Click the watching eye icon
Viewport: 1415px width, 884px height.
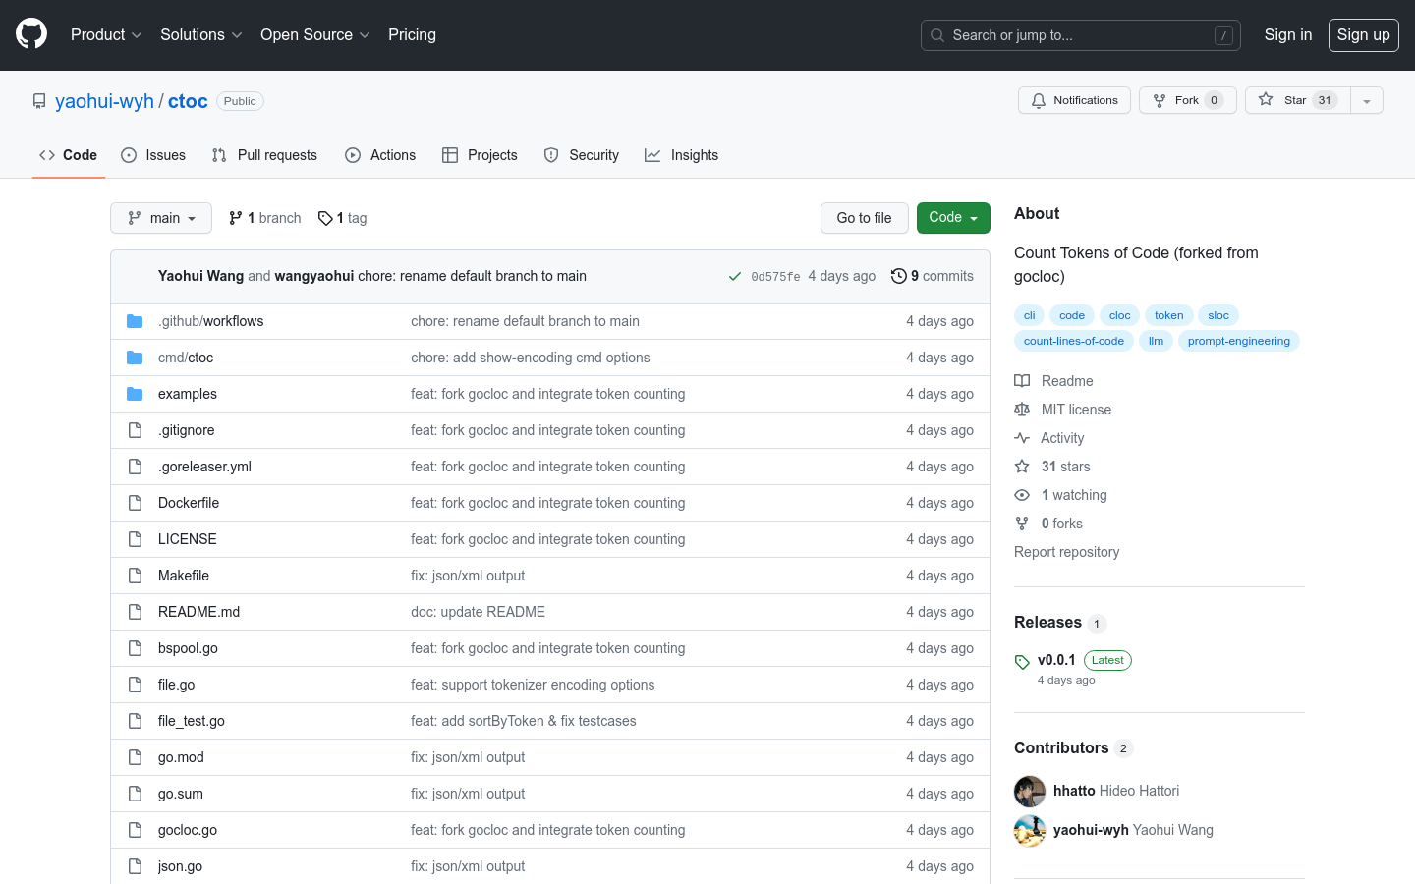1022,495
